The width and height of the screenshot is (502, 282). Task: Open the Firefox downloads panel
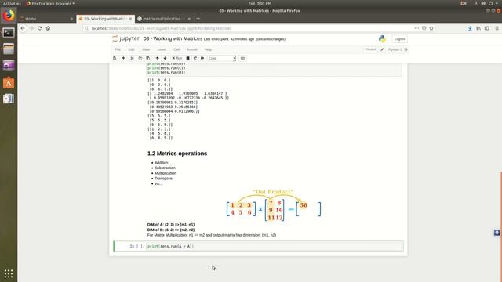tap(470, 28)
